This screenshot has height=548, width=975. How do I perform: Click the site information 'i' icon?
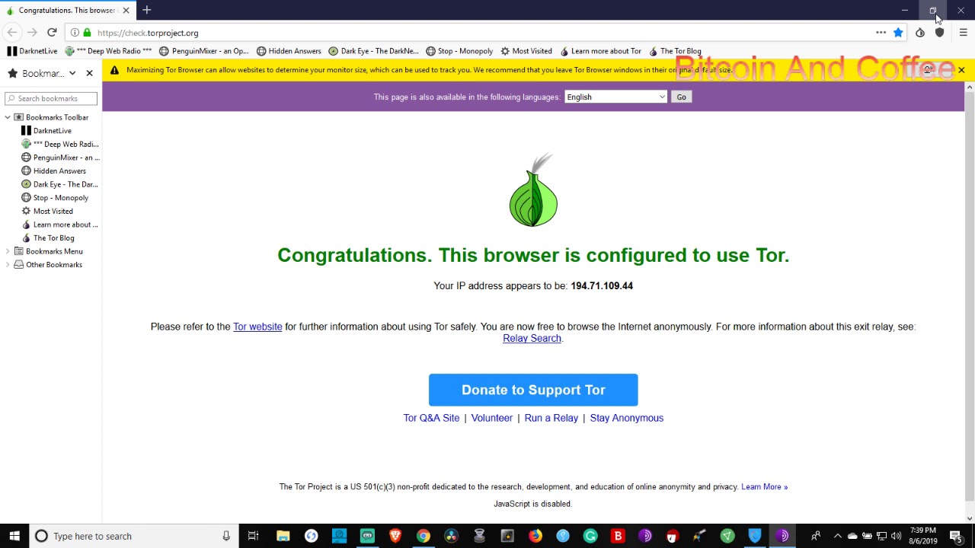coord(75,33)
